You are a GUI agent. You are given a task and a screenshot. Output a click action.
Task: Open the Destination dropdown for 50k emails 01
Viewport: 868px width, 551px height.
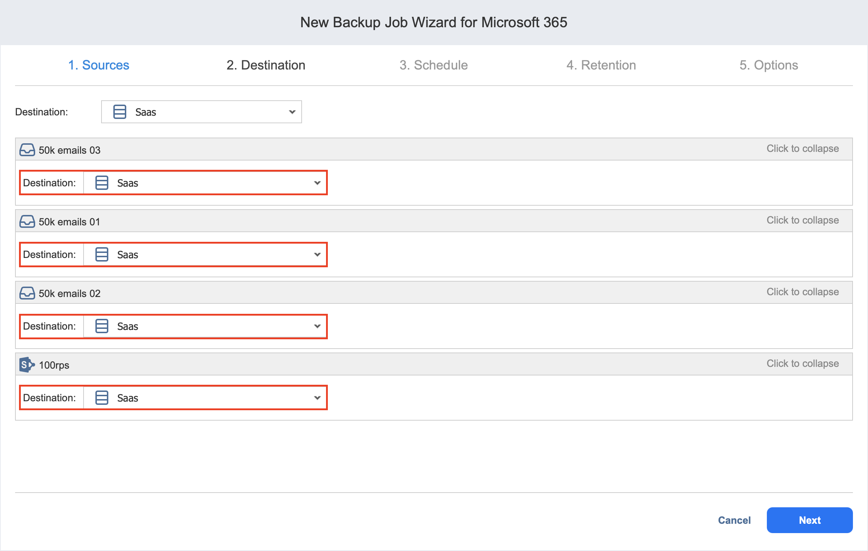point(205,254)
